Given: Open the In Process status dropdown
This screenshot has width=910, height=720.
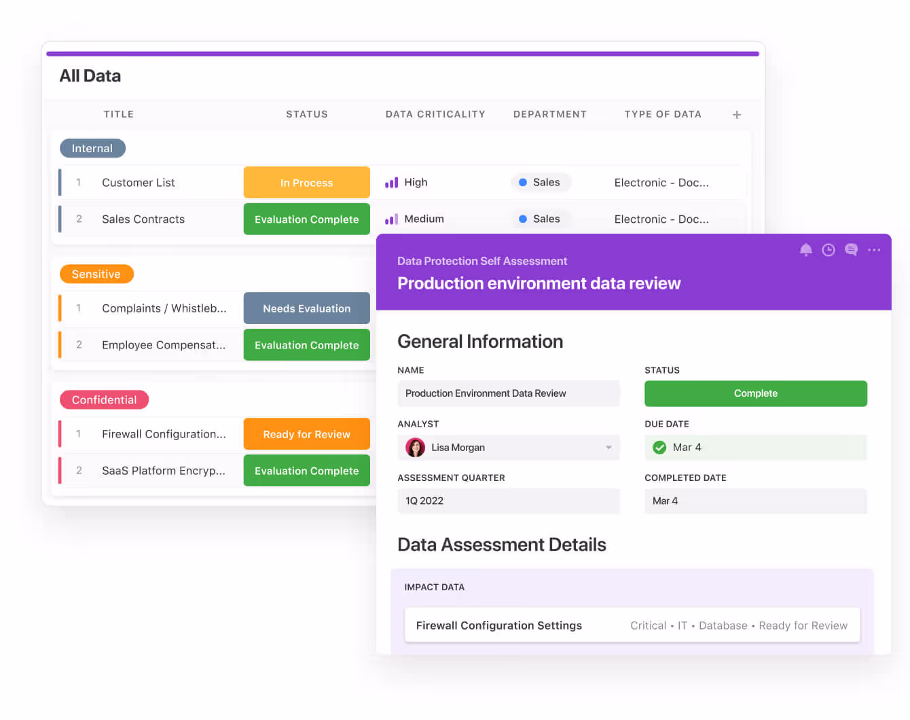Looking at the screenshot, I should (306, 183).
